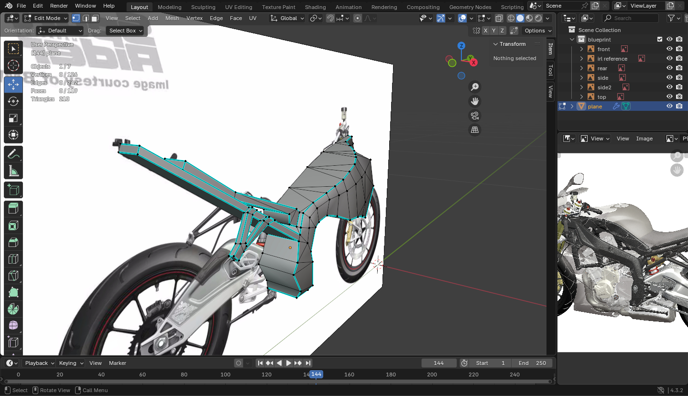Toggle X-ray display in viewport header

click(499, 18)
